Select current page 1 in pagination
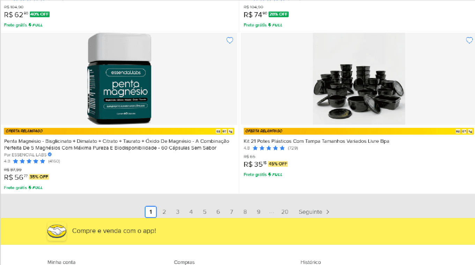 click(x=151, y=212)
